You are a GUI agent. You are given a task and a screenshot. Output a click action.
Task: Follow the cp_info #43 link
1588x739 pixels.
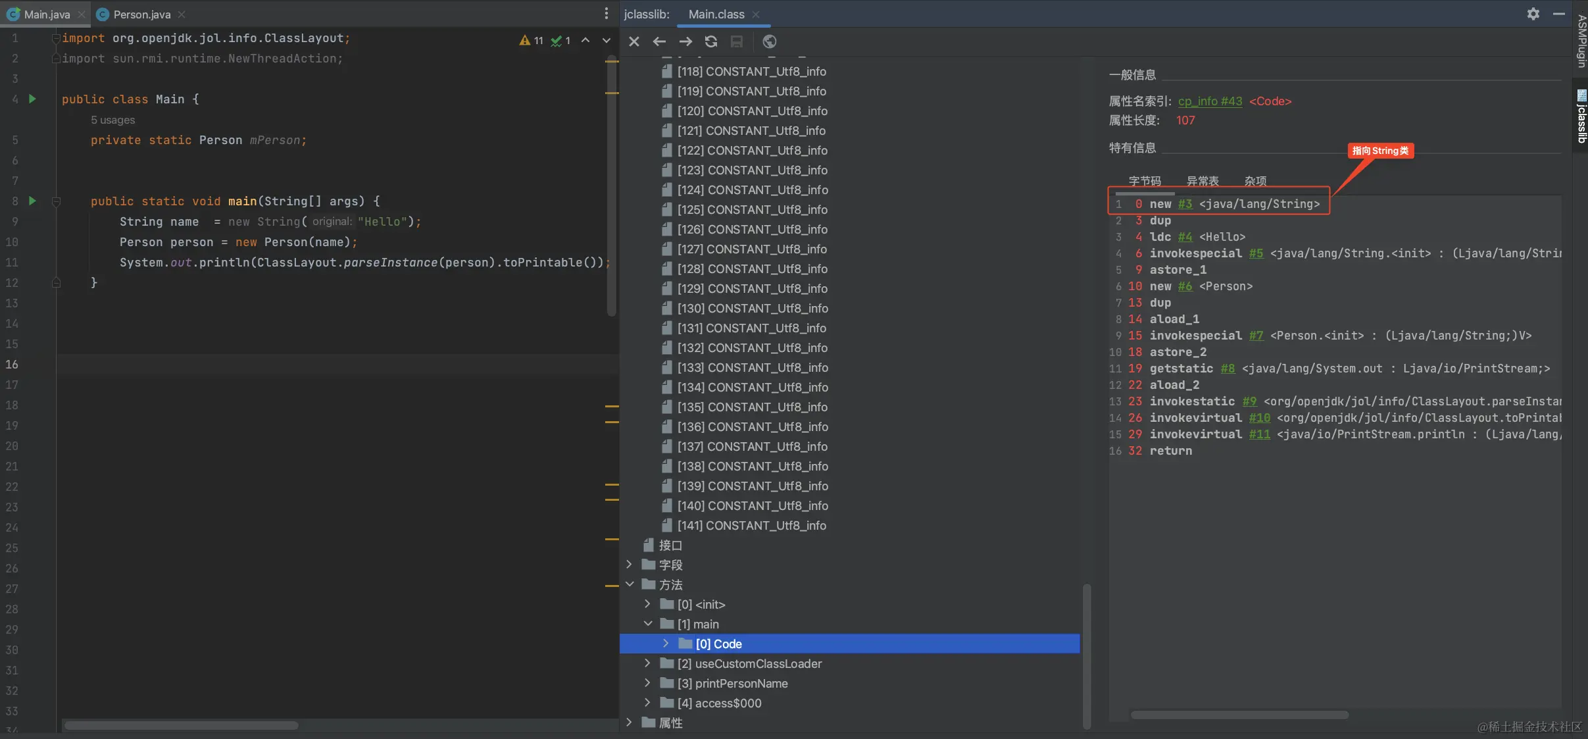tap(1210, 101)
